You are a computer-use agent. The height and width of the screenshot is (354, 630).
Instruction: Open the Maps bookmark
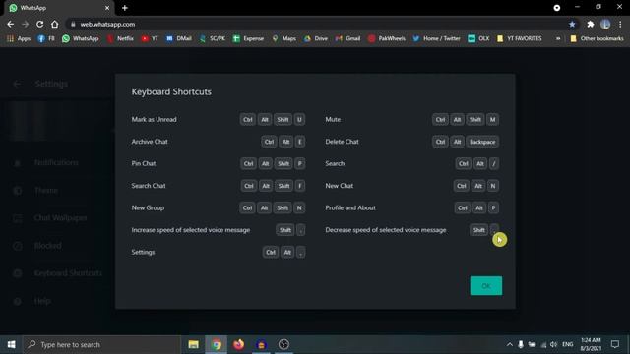click(284, 38)
